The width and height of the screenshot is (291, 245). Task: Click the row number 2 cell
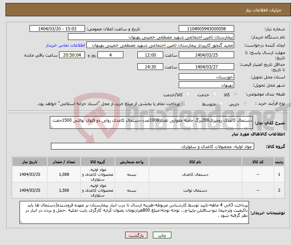tap(279, 190)
